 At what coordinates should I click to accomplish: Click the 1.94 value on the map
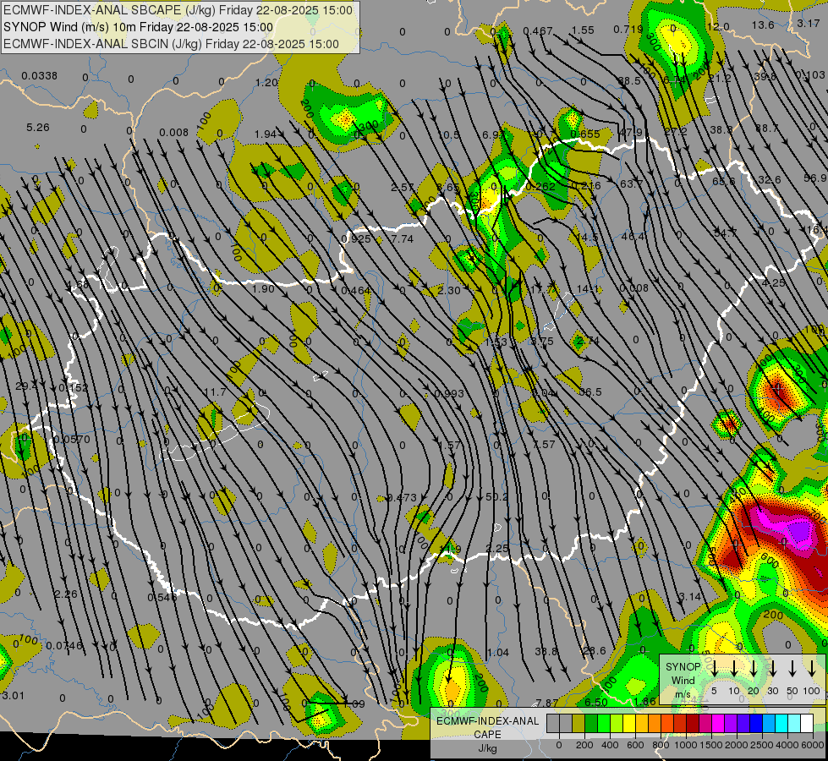265,134
